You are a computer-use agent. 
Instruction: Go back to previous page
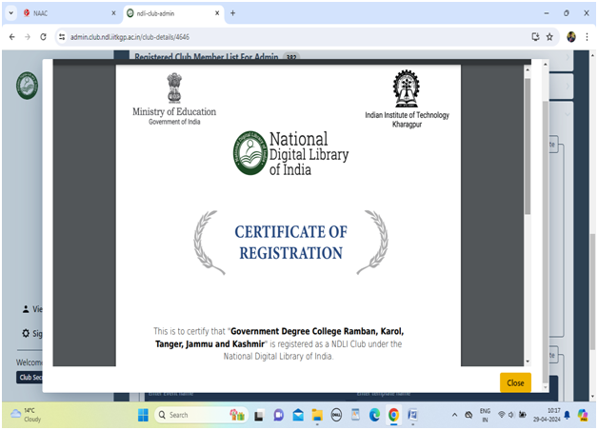[x=12, y=37]
